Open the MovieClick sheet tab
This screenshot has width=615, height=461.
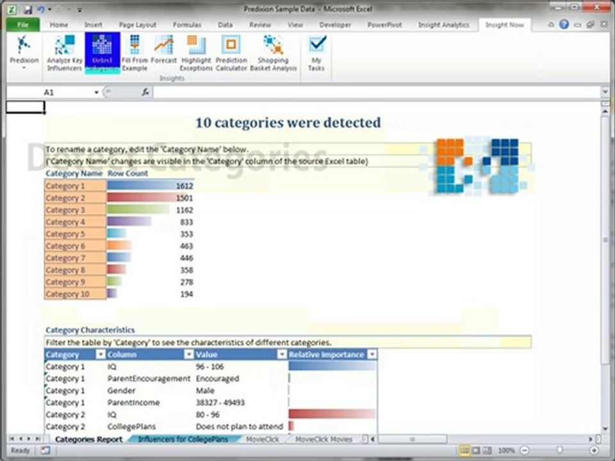[x=263, y=439]
